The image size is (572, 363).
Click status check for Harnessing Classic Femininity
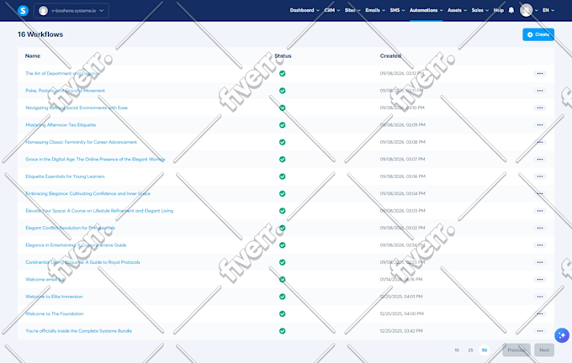click(283, 142)
